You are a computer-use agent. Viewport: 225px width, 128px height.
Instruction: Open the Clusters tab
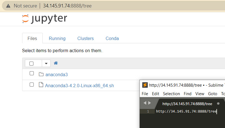(86, 38)
